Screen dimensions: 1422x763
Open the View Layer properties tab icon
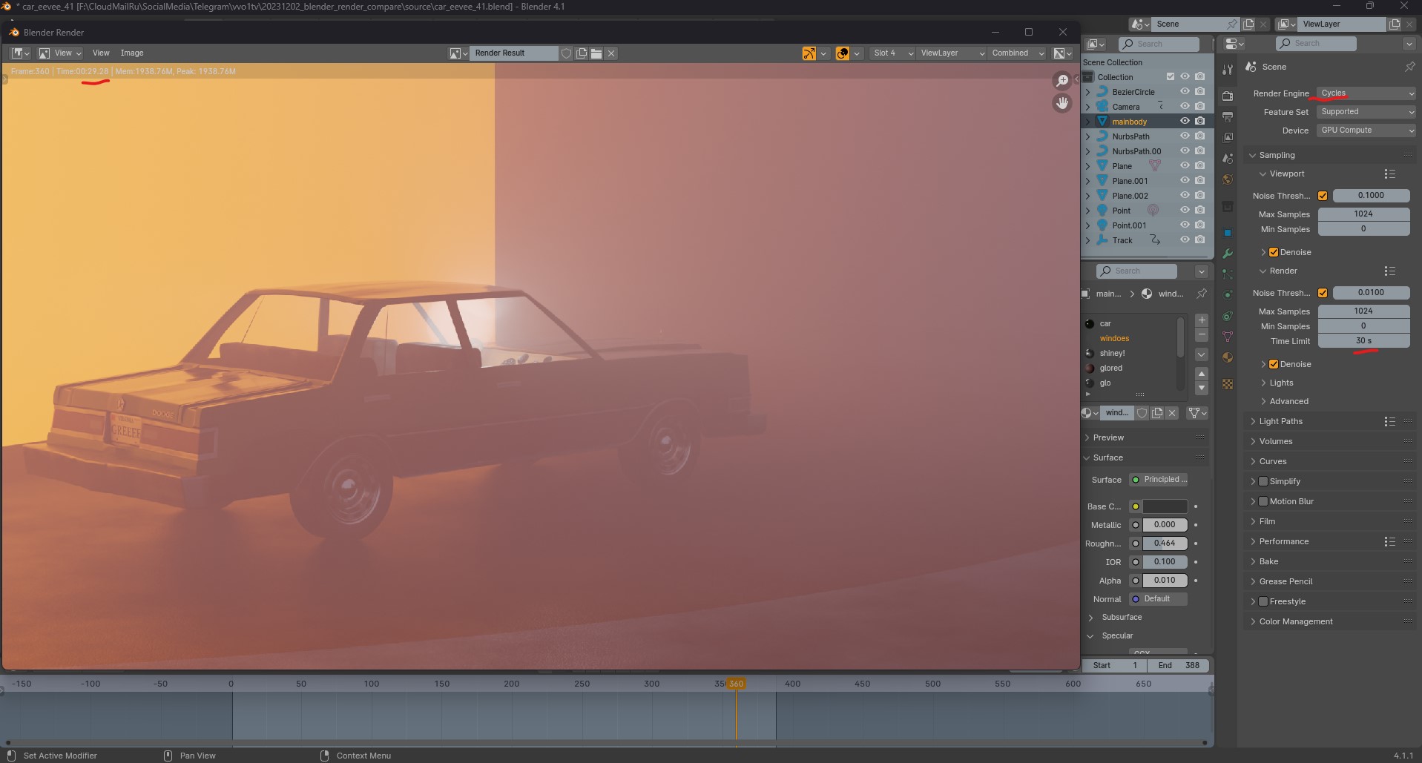[1228, 137]
